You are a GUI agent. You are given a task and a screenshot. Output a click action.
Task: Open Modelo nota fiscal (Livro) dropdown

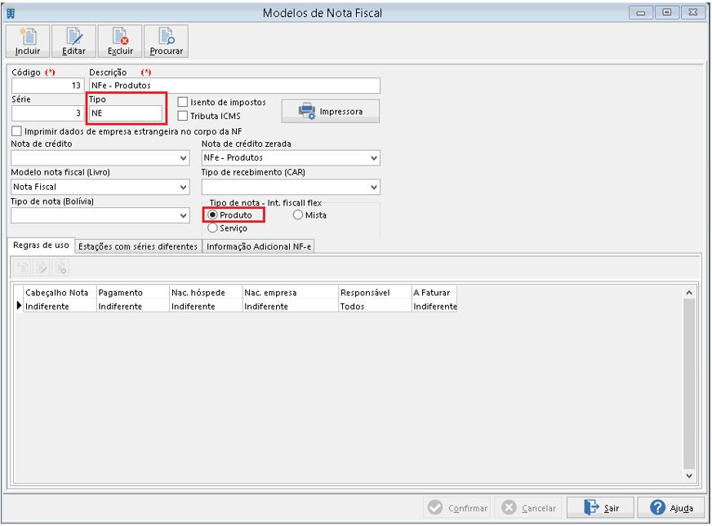(x=184, y=187)
